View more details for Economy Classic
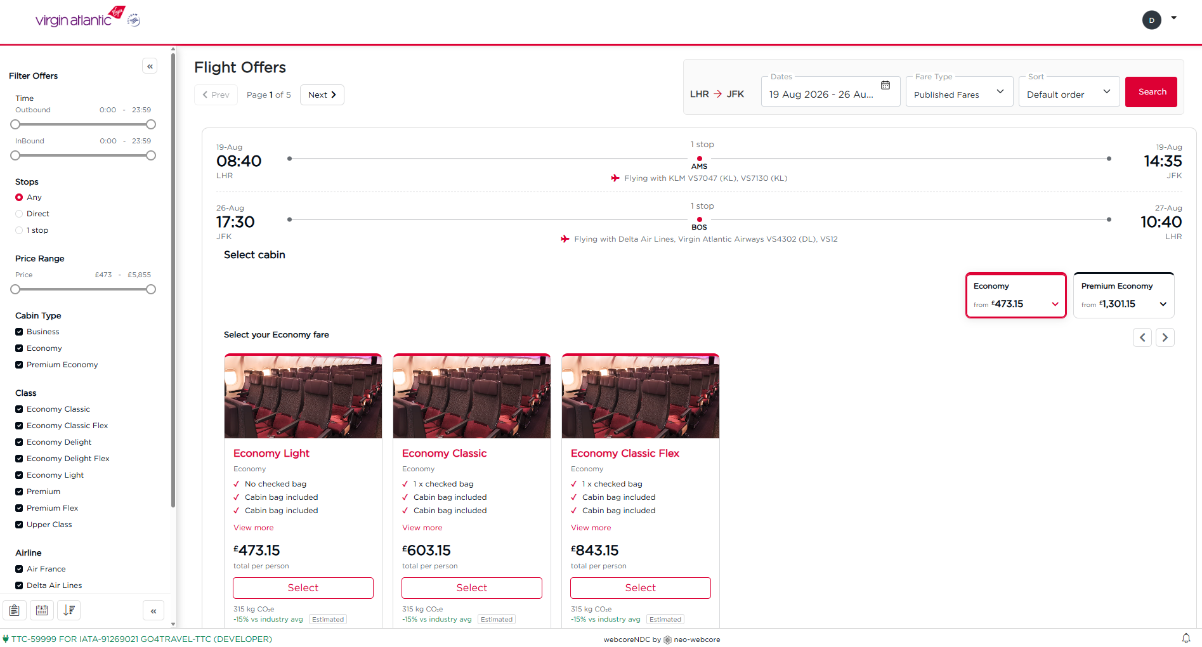 pos(422,528)
